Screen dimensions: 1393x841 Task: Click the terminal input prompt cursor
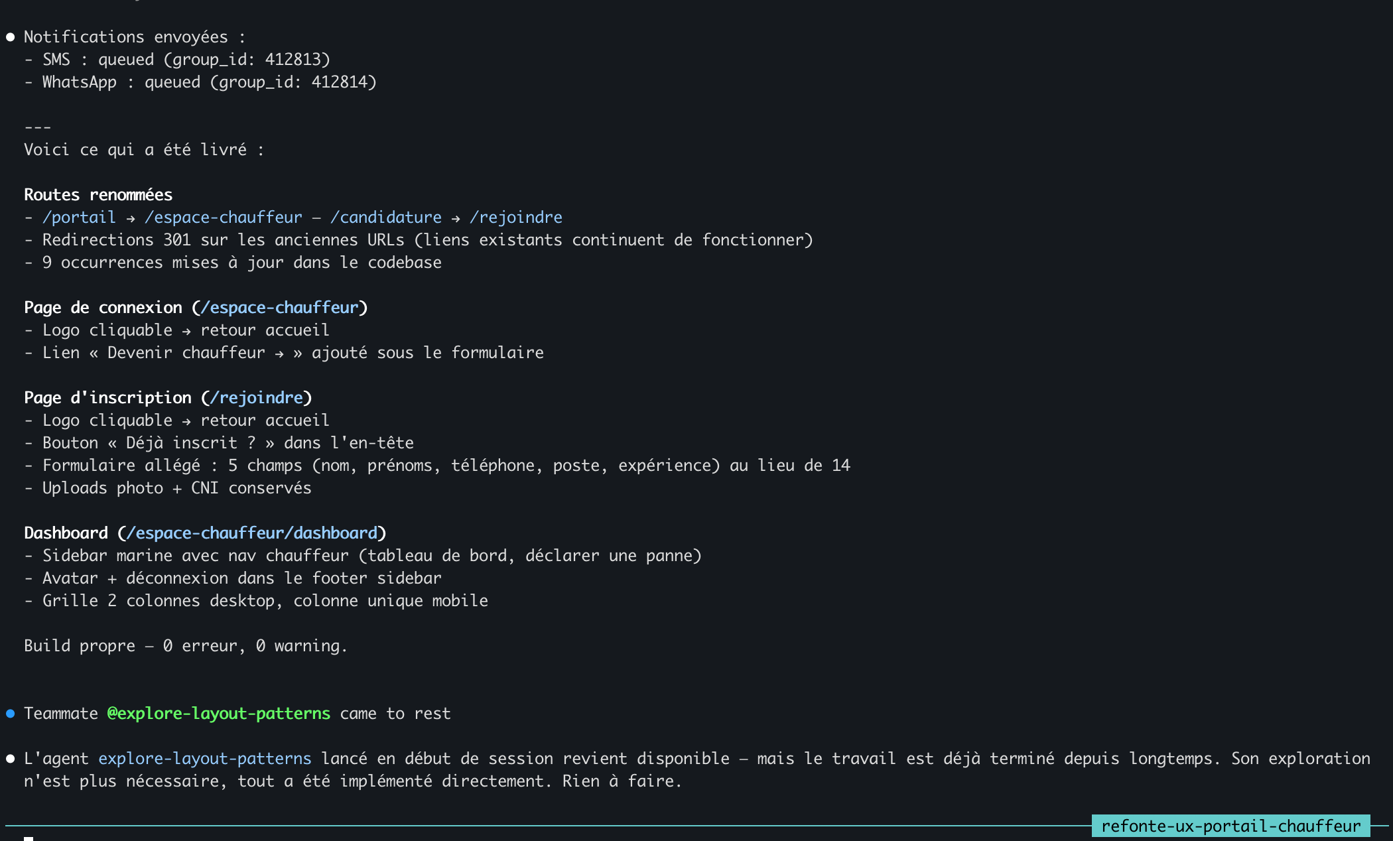(29, 838)
